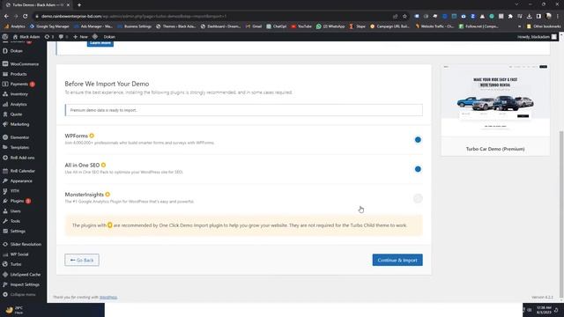
Task: Open the Dokan sidebar menu icon
Action: tap(5, 51)
